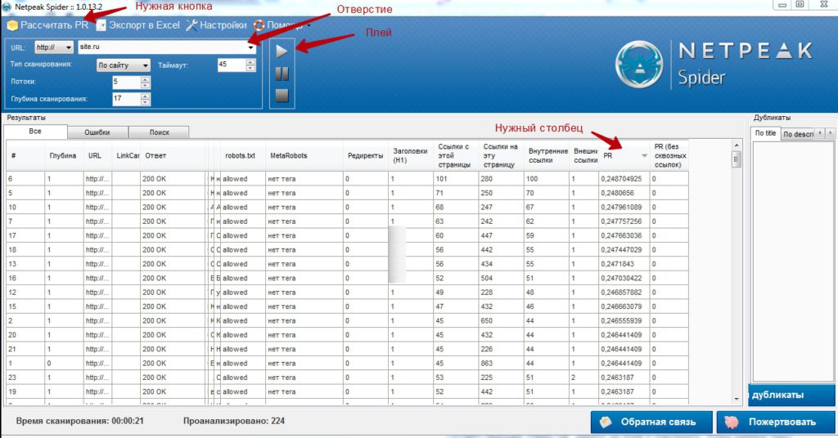Expand the URL history dropdown arrow
The image size is (838, 438).
[250, 47]
